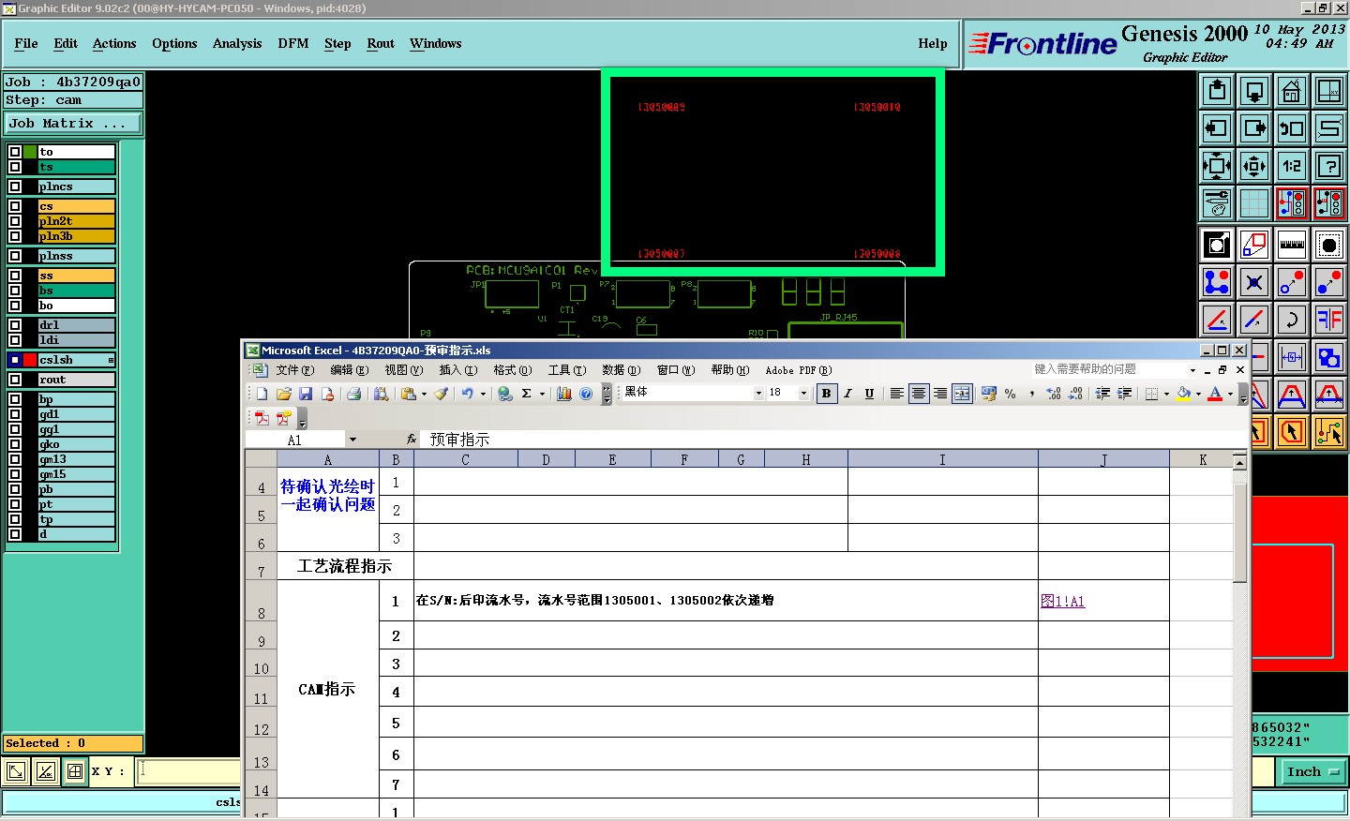Open the Inch units dropdown in Genesis
Image resolution: width=1350 pixels, height=821 pixels.
click(1312, 771)
